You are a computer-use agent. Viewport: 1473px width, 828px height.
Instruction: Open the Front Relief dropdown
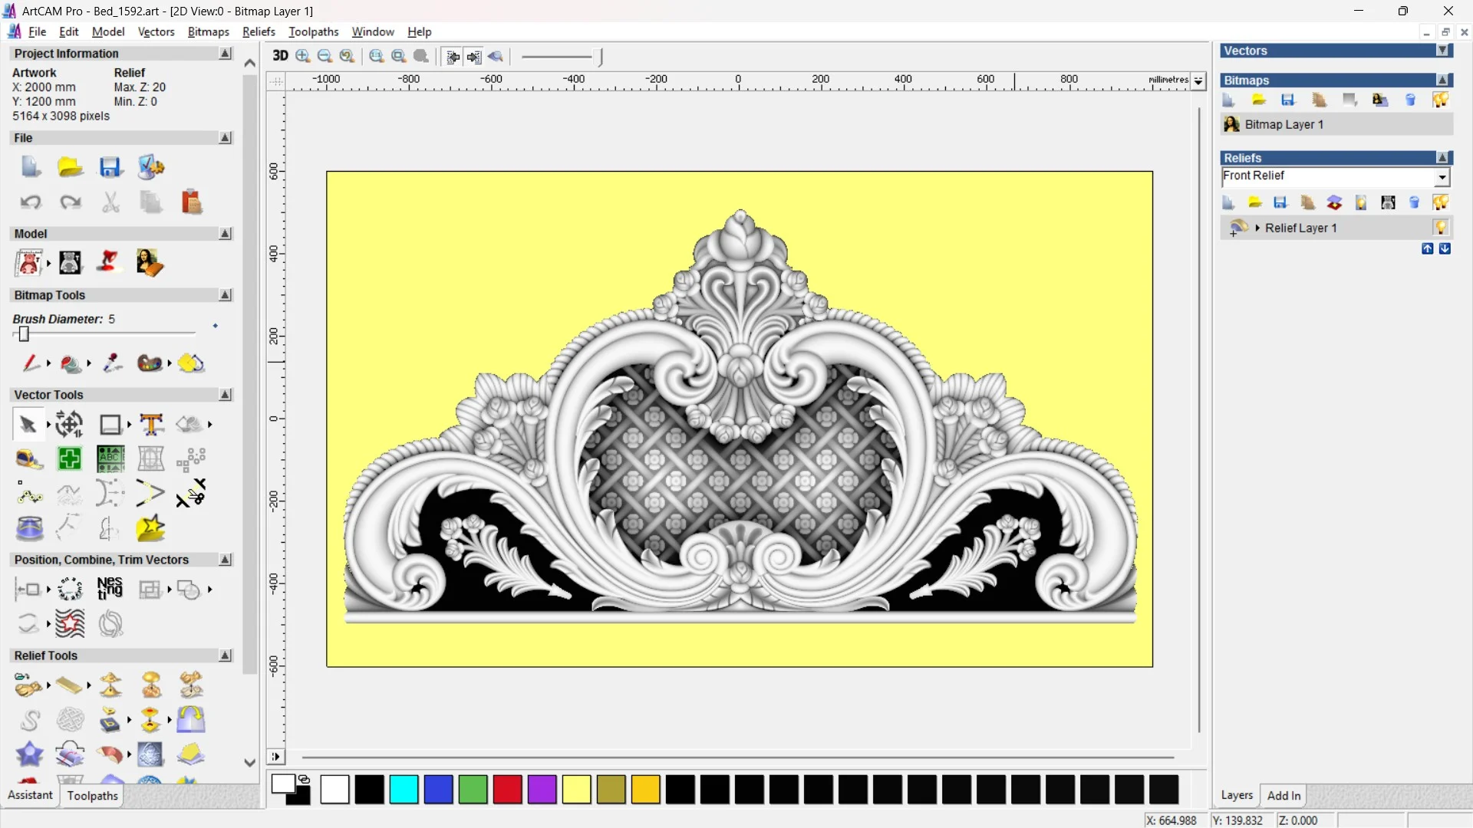click(1442, 177)
